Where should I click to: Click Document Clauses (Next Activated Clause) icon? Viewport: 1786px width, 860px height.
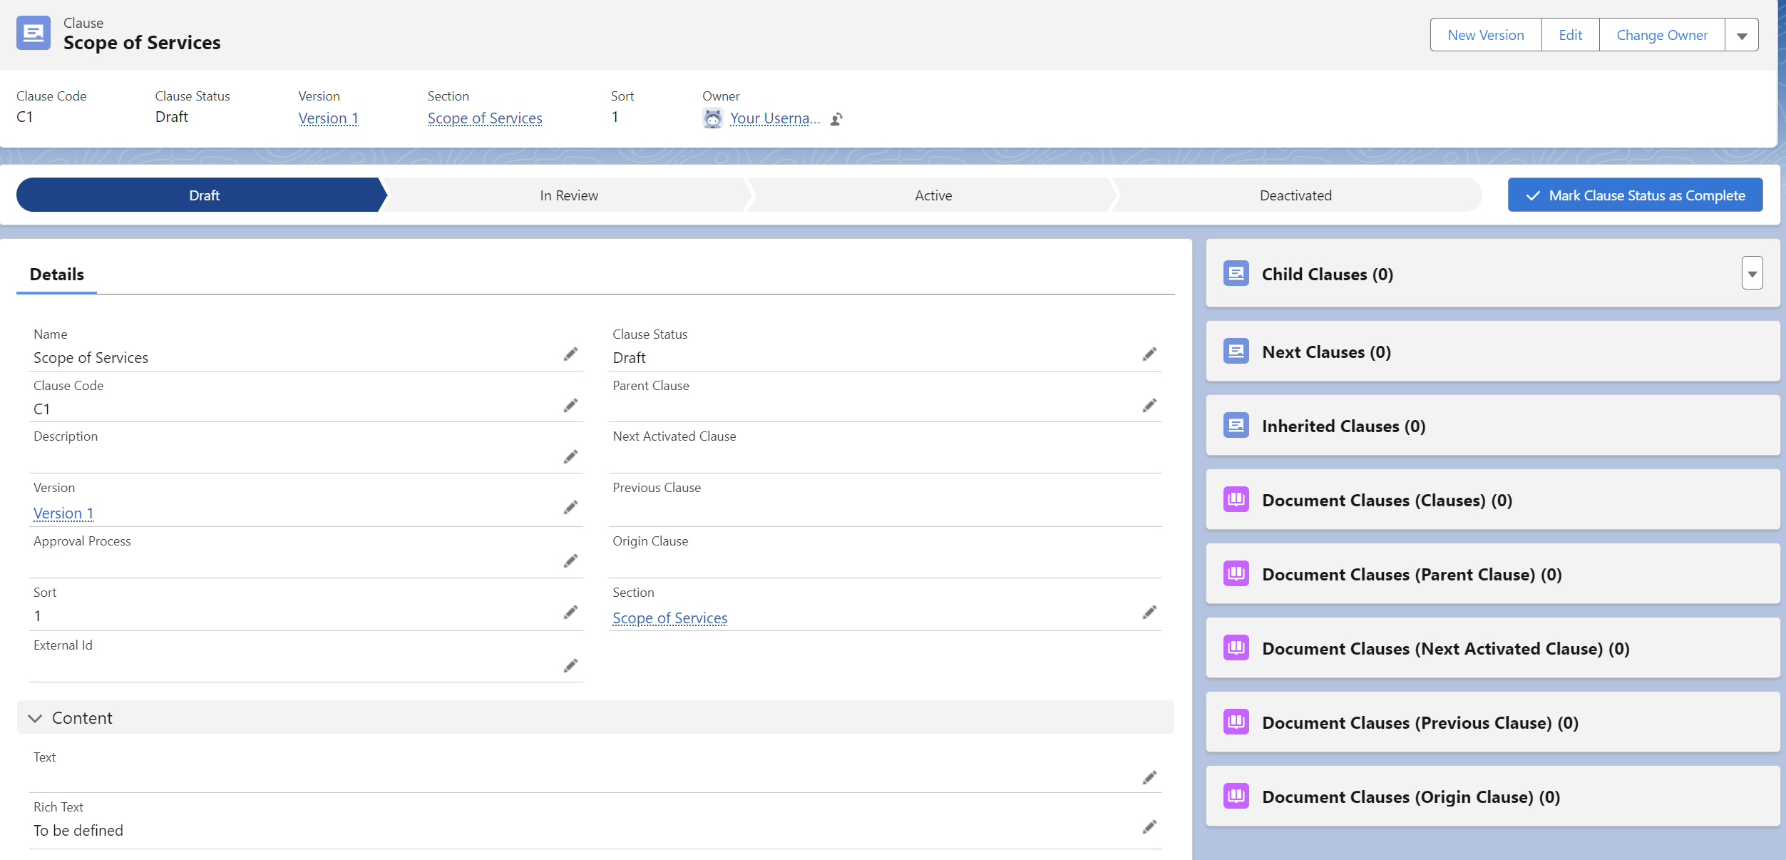tap(1236, 648)
